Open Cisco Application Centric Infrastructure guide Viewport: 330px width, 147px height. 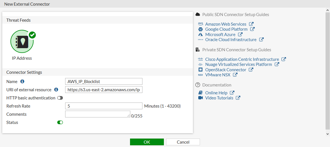coord(242,59)
